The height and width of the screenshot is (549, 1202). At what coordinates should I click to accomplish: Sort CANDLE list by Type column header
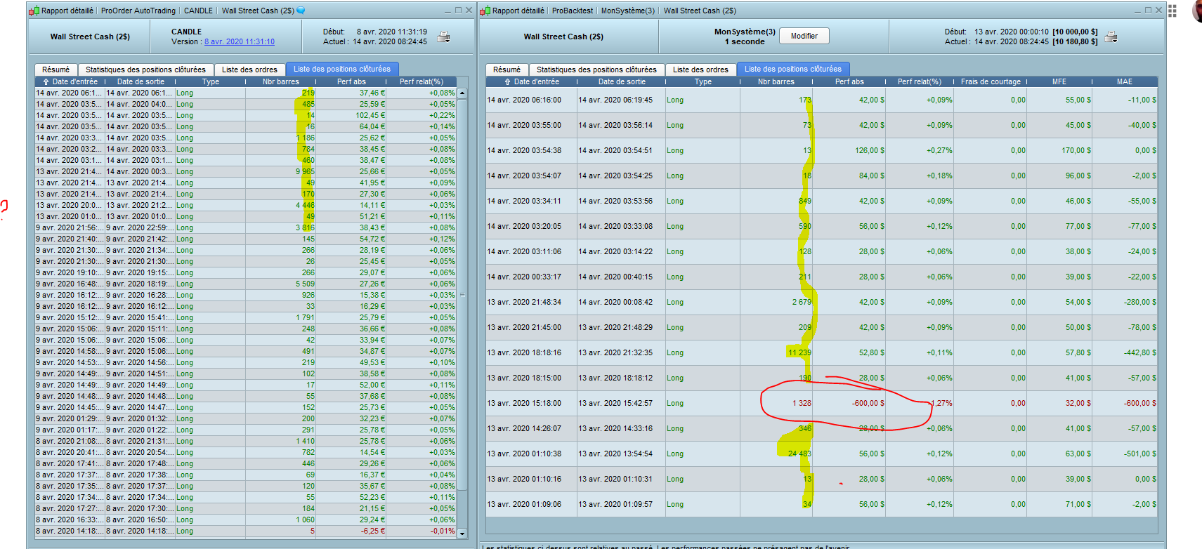(211, 81)
